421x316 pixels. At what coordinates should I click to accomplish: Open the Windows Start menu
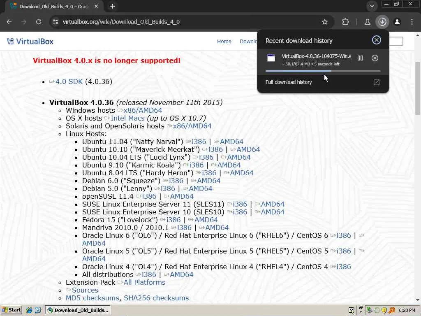pos(11,310)
